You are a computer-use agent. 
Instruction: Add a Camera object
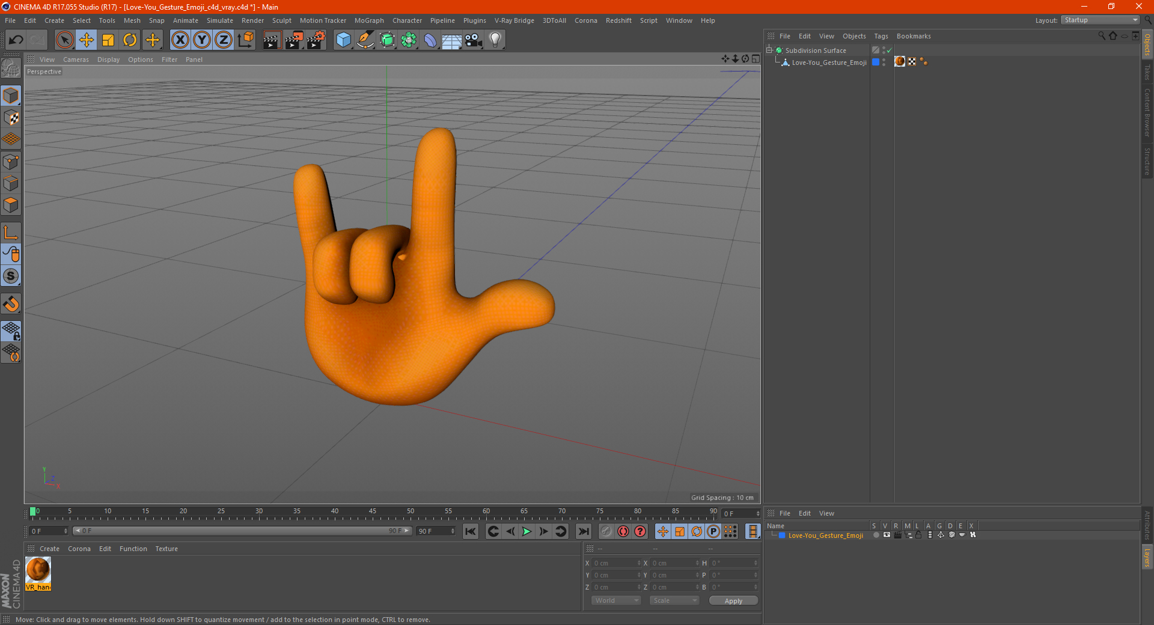(x=474, y=40)
